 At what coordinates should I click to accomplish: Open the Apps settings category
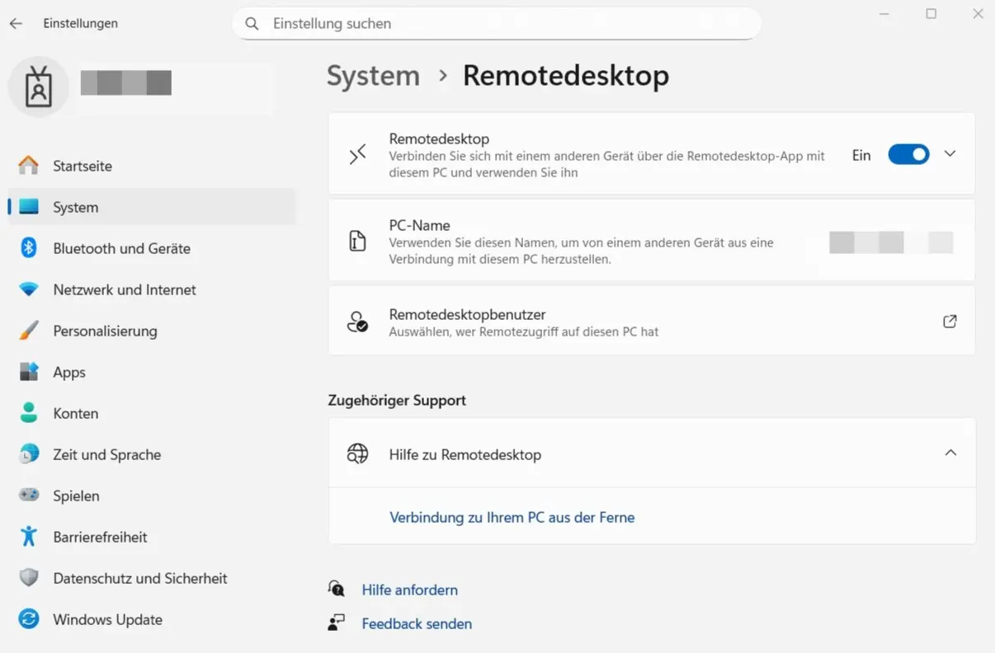click(x=69, y=372)
